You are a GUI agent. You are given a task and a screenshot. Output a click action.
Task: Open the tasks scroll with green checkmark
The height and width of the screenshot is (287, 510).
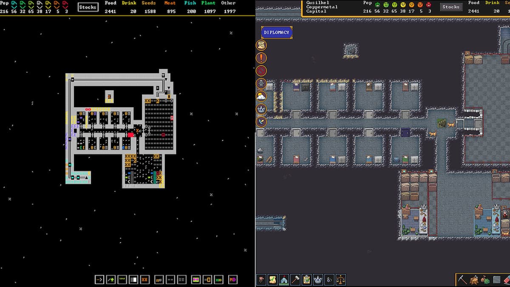pyautogui.click(x=272, y=280)
